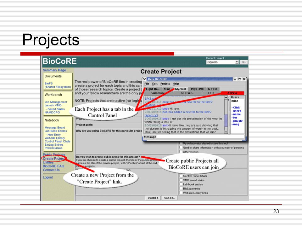
Task: Open BioFS Shared Filesystem link
Action: click(58, 85)
